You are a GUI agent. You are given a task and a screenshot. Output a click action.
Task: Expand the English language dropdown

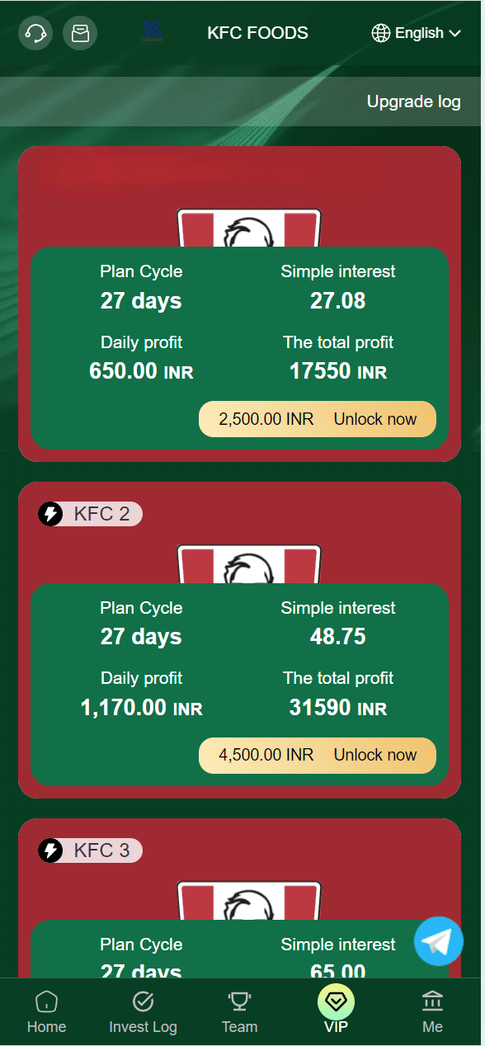pyautogui.click(x=417, y=33)
